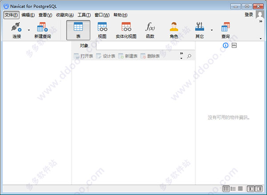Toggle the left navigation pane button
267x195 pixels.
pos(251,189)
